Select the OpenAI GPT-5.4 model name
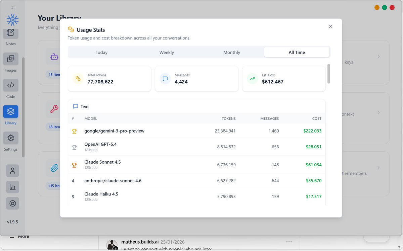 (x=100, y=144)
